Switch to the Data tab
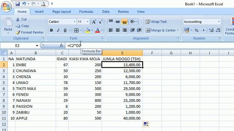Image resolution: width=234 pixels, height=131 pixels. coord(106,12)
